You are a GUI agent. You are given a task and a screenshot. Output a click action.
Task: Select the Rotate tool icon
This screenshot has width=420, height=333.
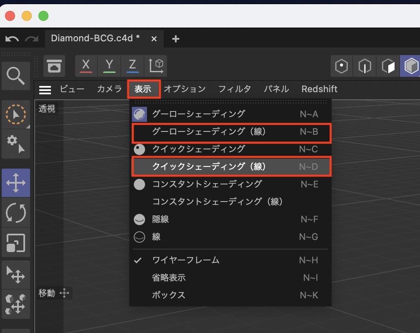pyautogui.click(x=16, y=212)
